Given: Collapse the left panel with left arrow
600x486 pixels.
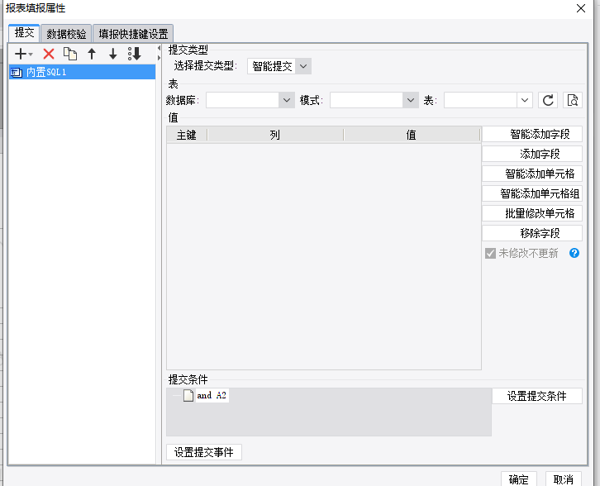Looking at the screenshot, I should (x=159, y=49).
